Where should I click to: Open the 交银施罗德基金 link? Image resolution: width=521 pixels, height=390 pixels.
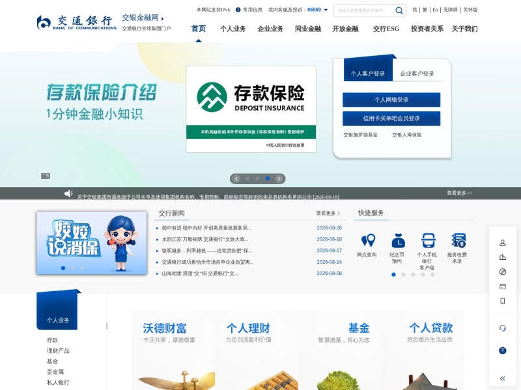pyautogui.click(x=361, y=135)
